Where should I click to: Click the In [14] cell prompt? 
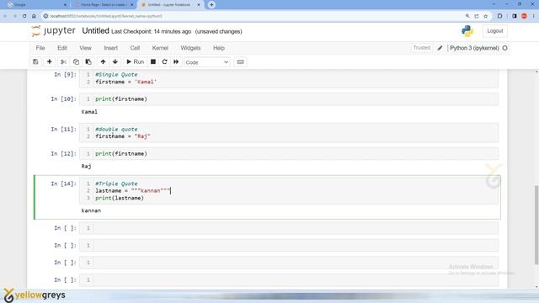(x=64, y=183)
